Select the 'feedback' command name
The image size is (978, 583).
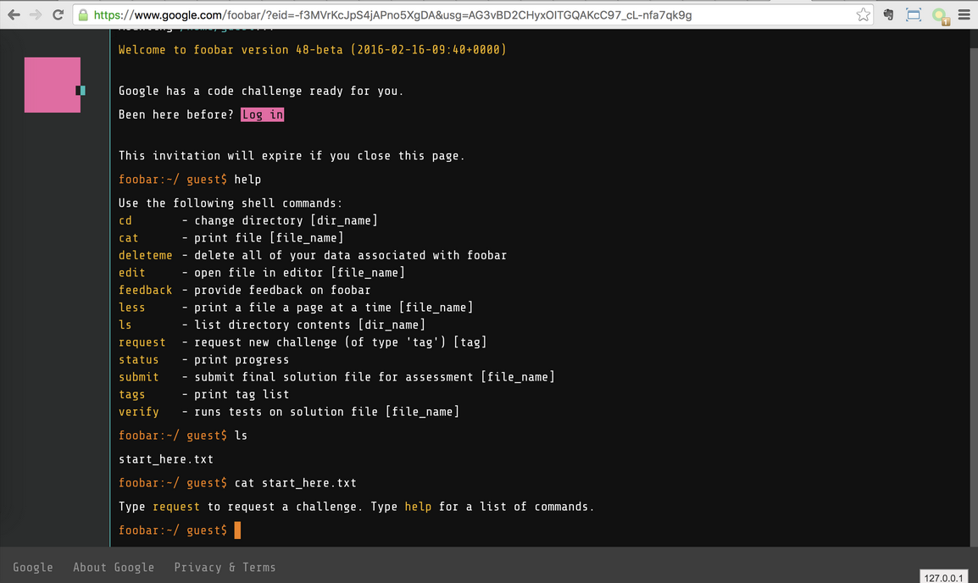(x=145, y=291)
